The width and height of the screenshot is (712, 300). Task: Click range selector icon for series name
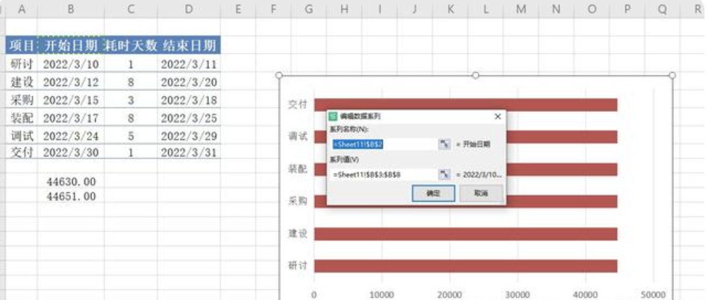tap(444, 144)
